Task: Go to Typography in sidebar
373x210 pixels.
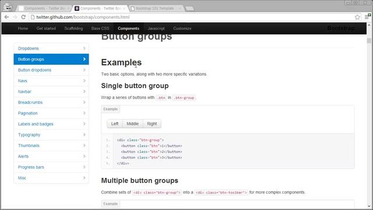Action: [x=51, y=135]
